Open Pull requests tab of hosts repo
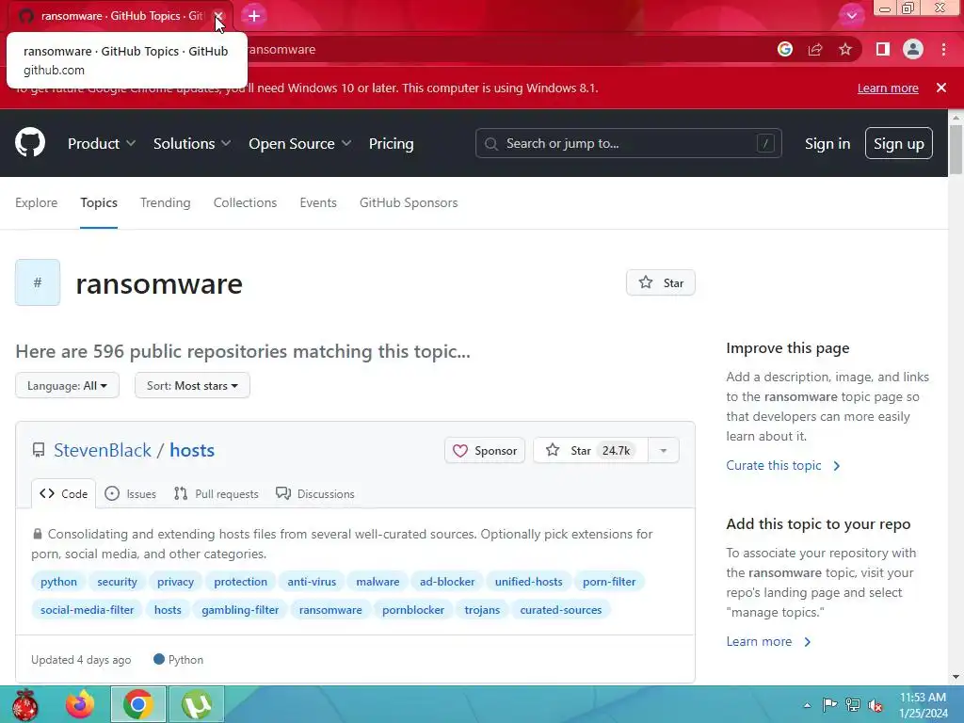This screenshot has height=723, width=964. [x=216, y=493]
